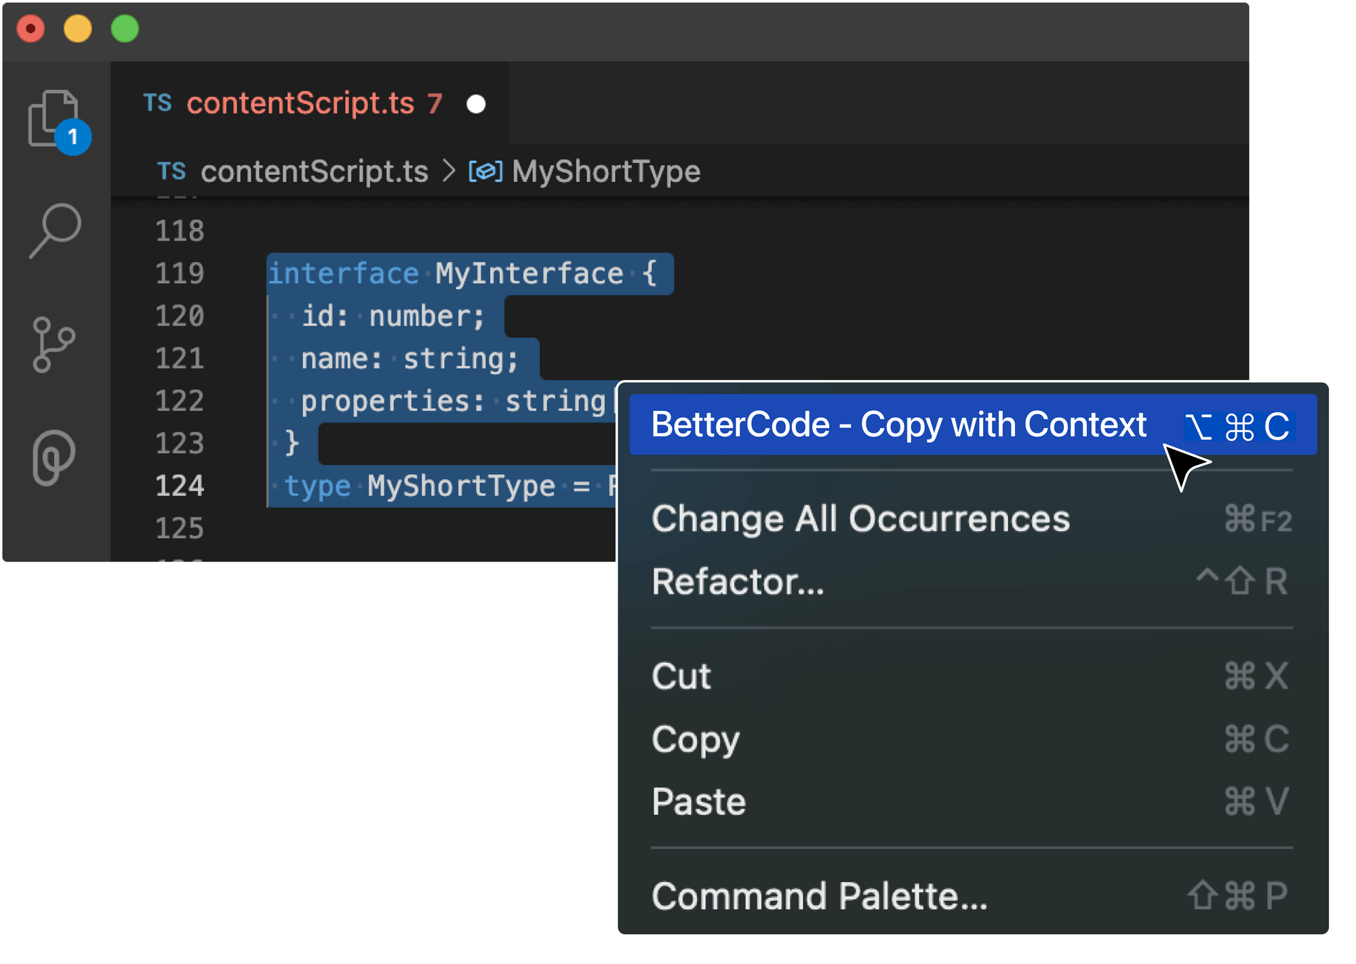Click the green zoom window button
Screen dimensions: 1356x964
pyautogui.click(x=125, y=29)
